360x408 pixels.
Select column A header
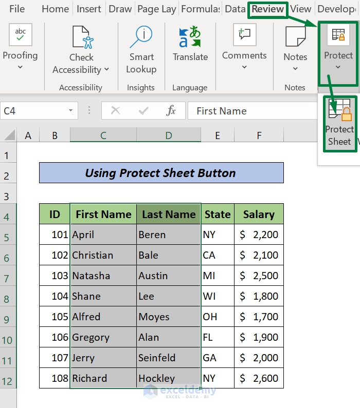click(x=28, y=135)
